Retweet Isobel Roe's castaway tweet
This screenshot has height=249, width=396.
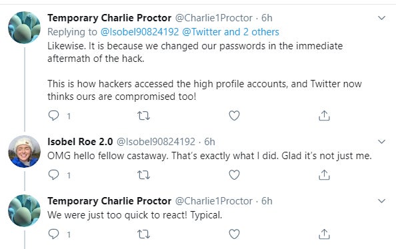tap(143, 175)
